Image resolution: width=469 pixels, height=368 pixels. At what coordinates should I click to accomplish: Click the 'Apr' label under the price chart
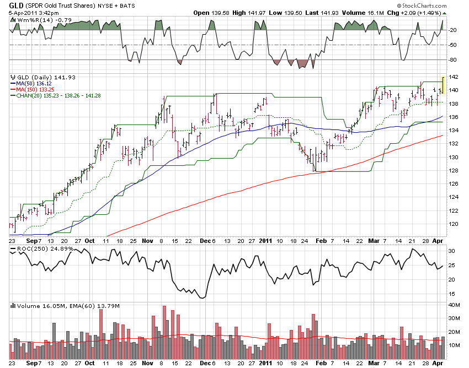[438, 241]
